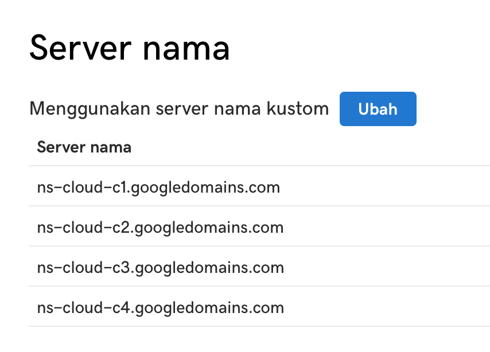This screenshot has width=490, height=352.
Task: Select ns-cloud-c4.googledomains.com row
Action: click(259, 306)
